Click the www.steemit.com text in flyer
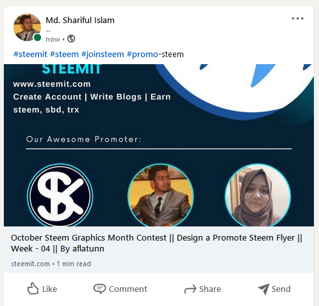Screen dimensions: 319x306 (x=52, y=84)
